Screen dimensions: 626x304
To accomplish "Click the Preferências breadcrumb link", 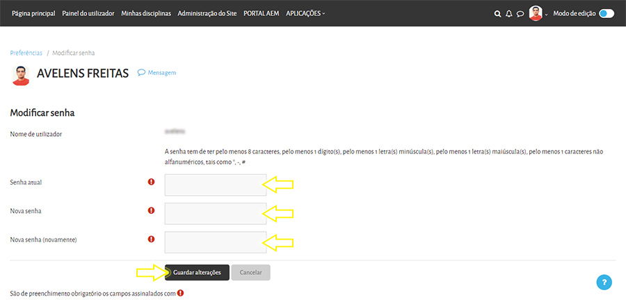I will pos(26,53).
